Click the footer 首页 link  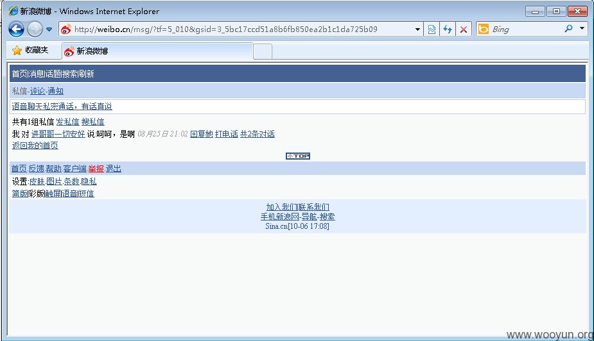19,169
